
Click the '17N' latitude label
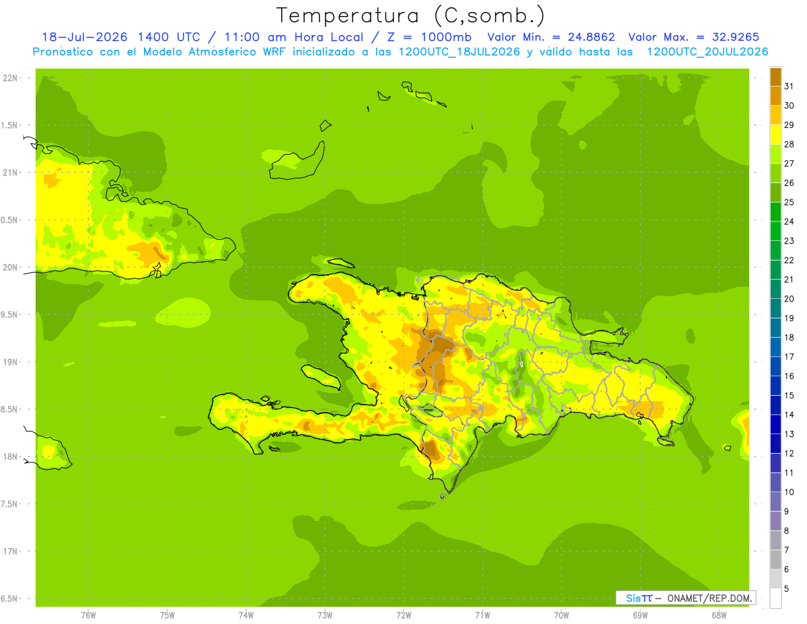coord(9,551)
